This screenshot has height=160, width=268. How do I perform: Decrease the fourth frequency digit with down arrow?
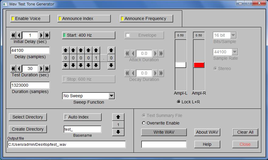pos(88,65)
